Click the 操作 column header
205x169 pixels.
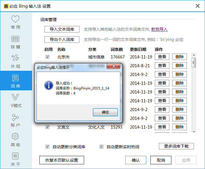tap(159, 49)
